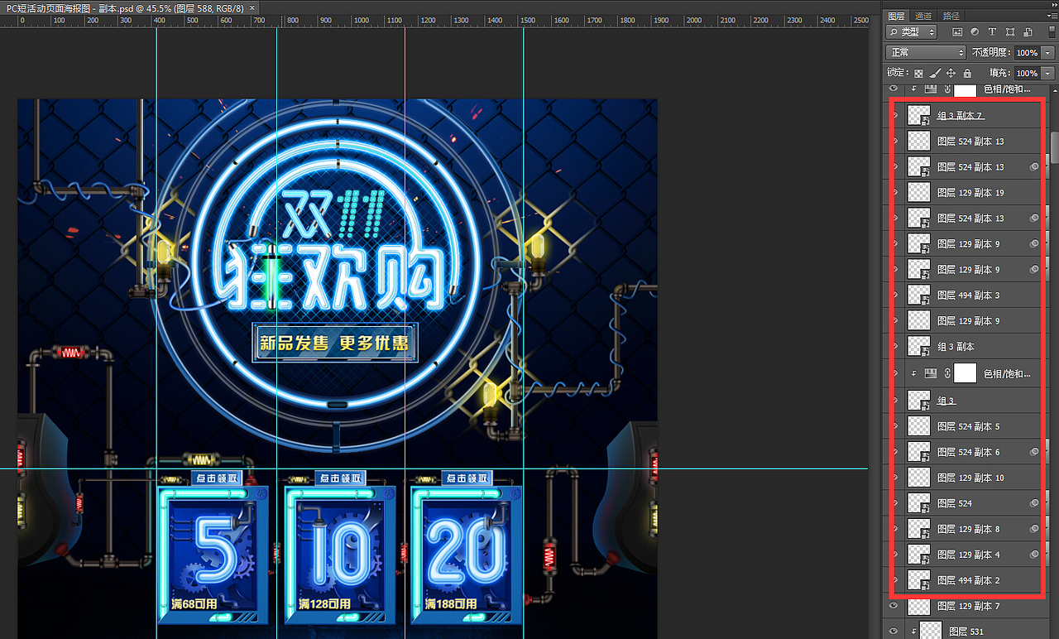This screenshot has height=639, width=1059.
Task: Select layer named 图层 129 副本 7
Action: pyautogui.click(x=968, y=607)
